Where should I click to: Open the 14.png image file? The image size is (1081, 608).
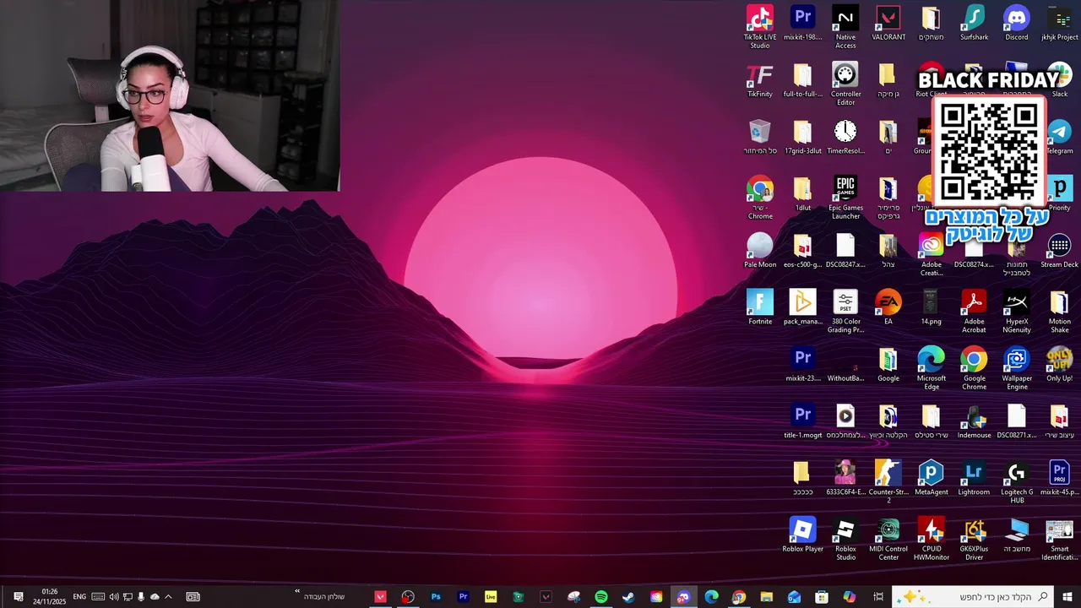click(931, 307)
